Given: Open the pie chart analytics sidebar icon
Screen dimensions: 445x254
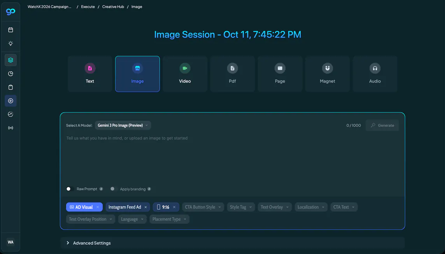Looking at the screenshot, I should click(11, 74).
